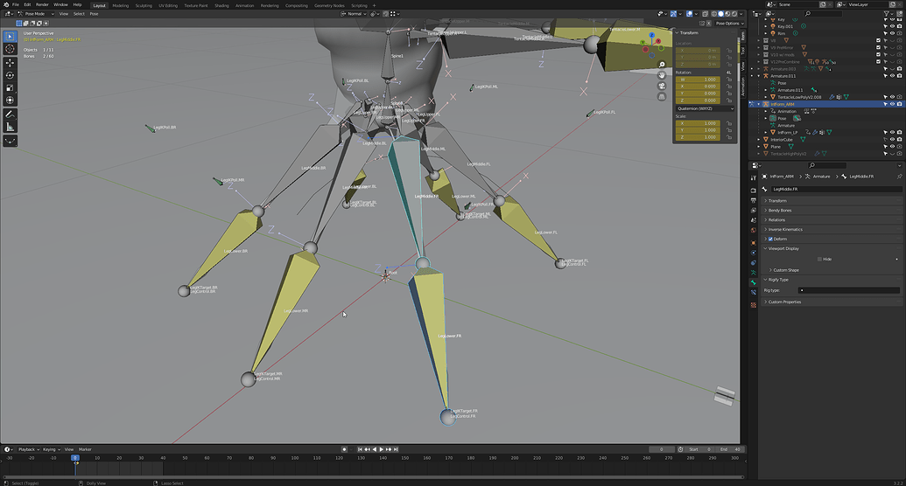Open the World properties tab
The image size is (906, 486).
[754, 230]
